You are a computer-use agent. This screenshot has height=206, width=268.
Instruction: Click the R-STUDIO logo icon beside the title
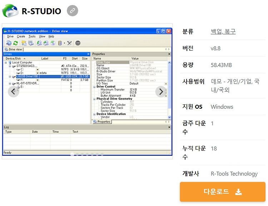[x=10, y=11]
